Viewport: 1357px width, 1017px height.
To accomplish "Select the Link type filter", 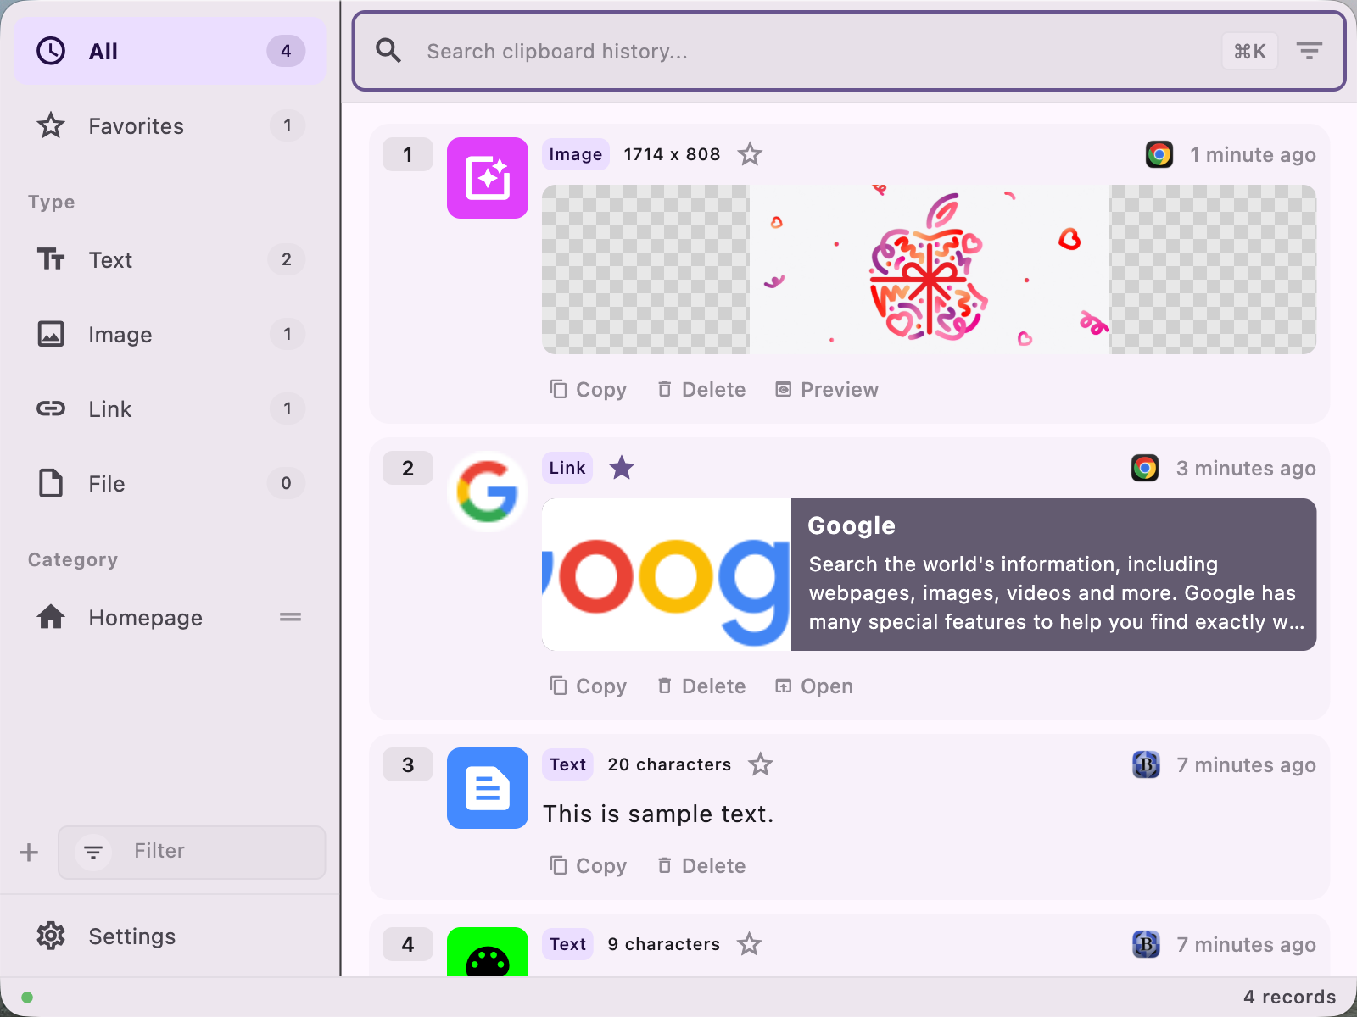I will (109, 408).
